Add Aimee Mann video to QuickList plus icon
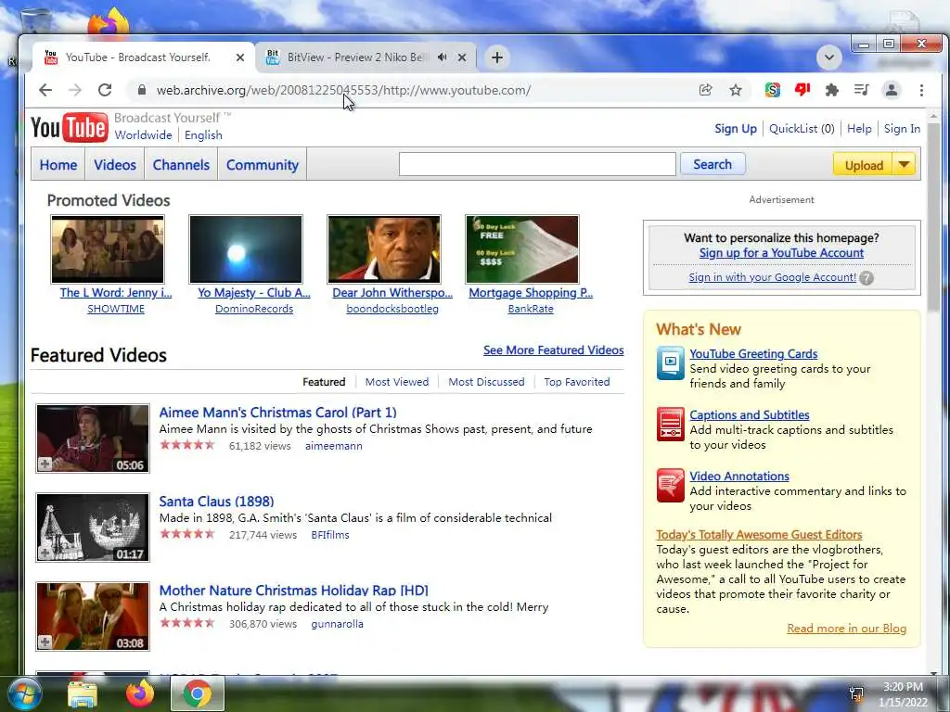This screenshot has height=712, width=950. [45, 464]
